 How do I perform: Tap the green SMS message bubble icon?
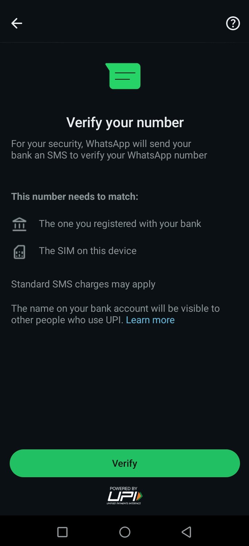click(124, 76)
